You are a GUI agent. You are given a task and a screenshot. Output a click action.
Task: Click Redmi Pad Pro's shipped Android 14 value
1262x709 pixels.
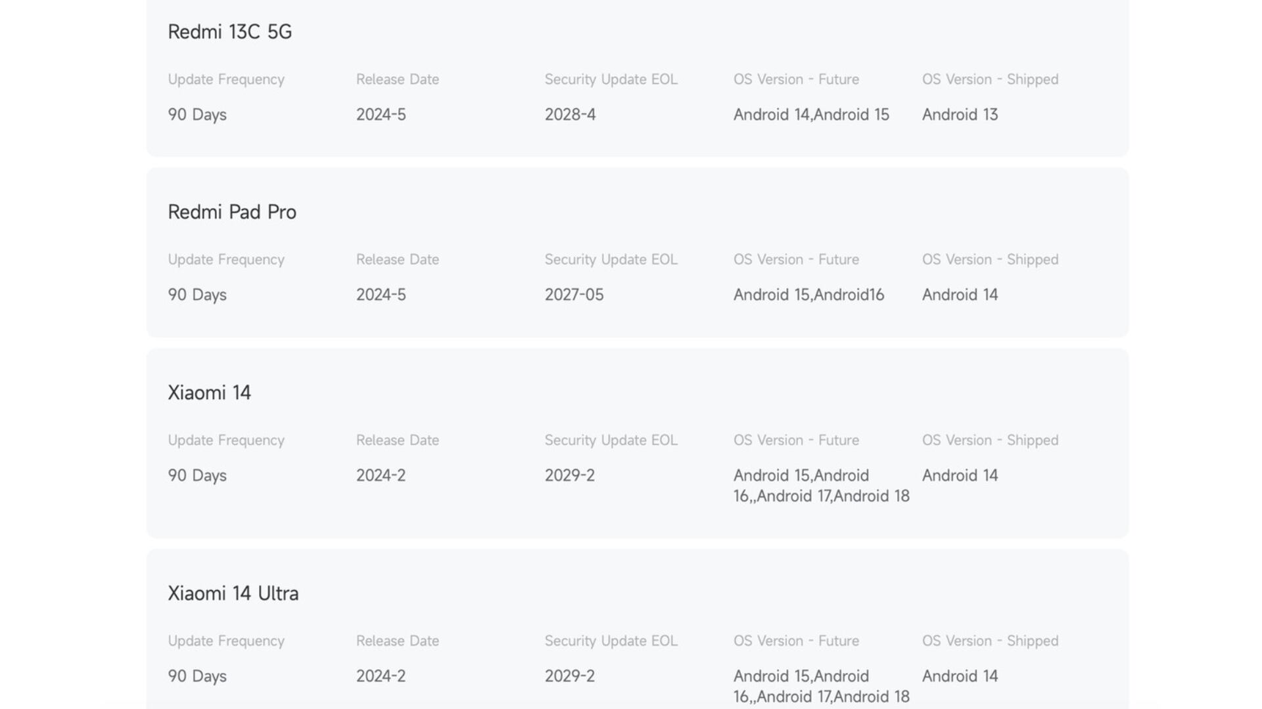click(x=960, y=295)
